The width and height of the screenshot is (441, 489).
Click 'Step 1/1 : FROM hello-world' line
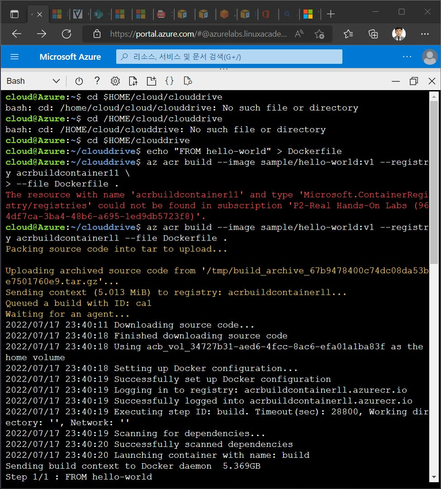tap(79, 477)
